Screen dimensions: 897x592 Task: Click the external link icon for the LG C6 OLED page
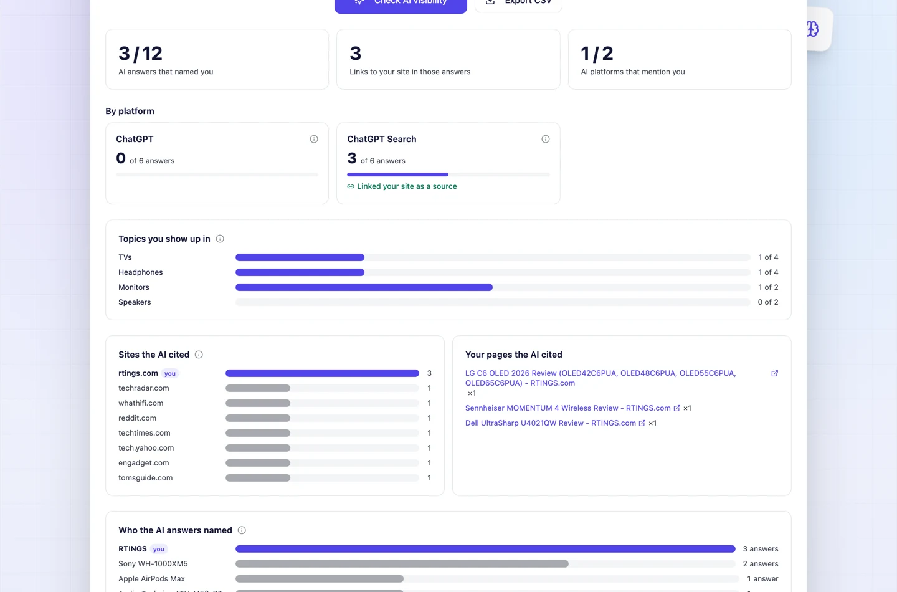tap(774, 373)
